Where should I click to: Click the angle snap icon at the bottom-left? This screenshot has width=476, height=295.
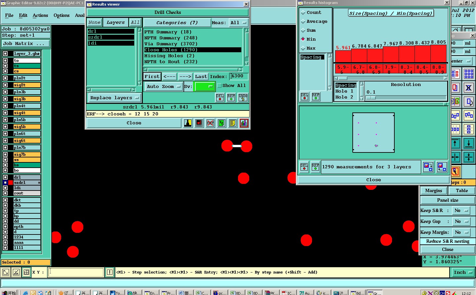point(16,273)
